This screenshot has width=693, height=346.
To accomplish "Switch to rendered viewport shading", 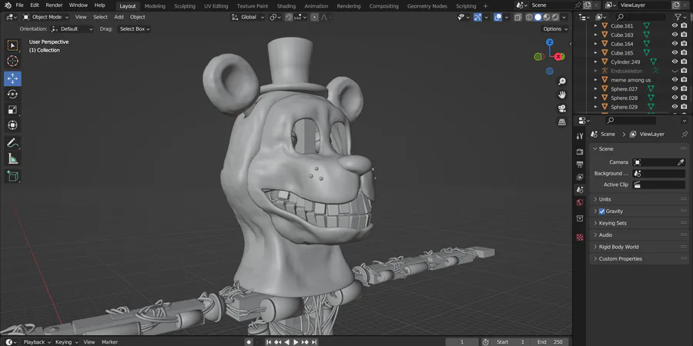I will coord(555,17).
